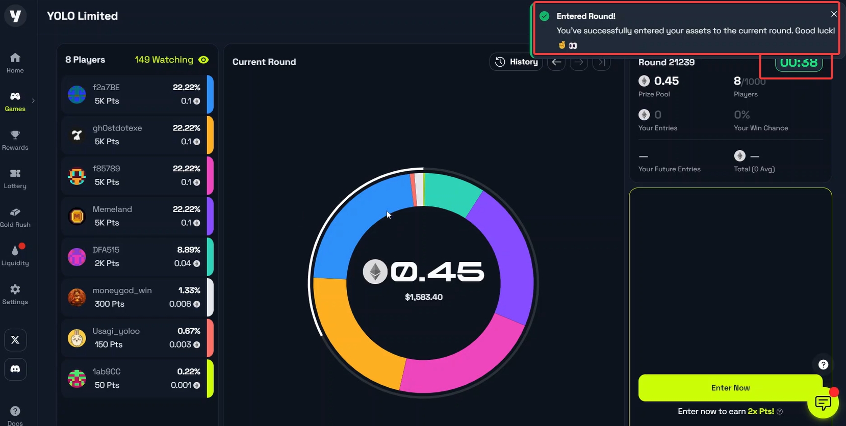846x426 pixels.
Task: Click the YOLO logo icon
Action: (15, 16)
